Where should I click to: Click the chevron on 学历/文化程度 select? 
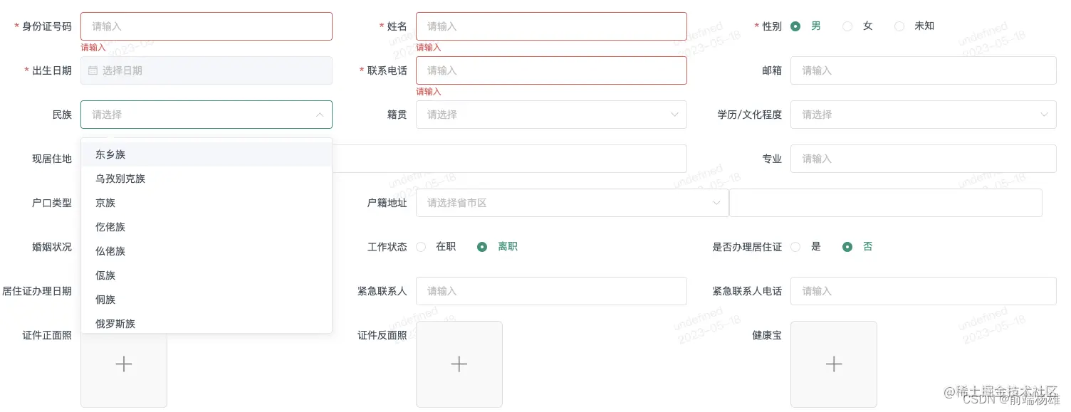point(1044,115)
